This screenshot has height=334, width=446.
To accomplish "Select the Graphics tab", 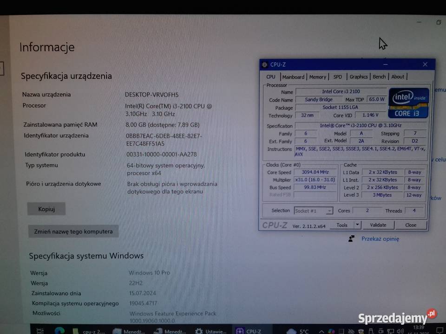I will tap(359, 77).
